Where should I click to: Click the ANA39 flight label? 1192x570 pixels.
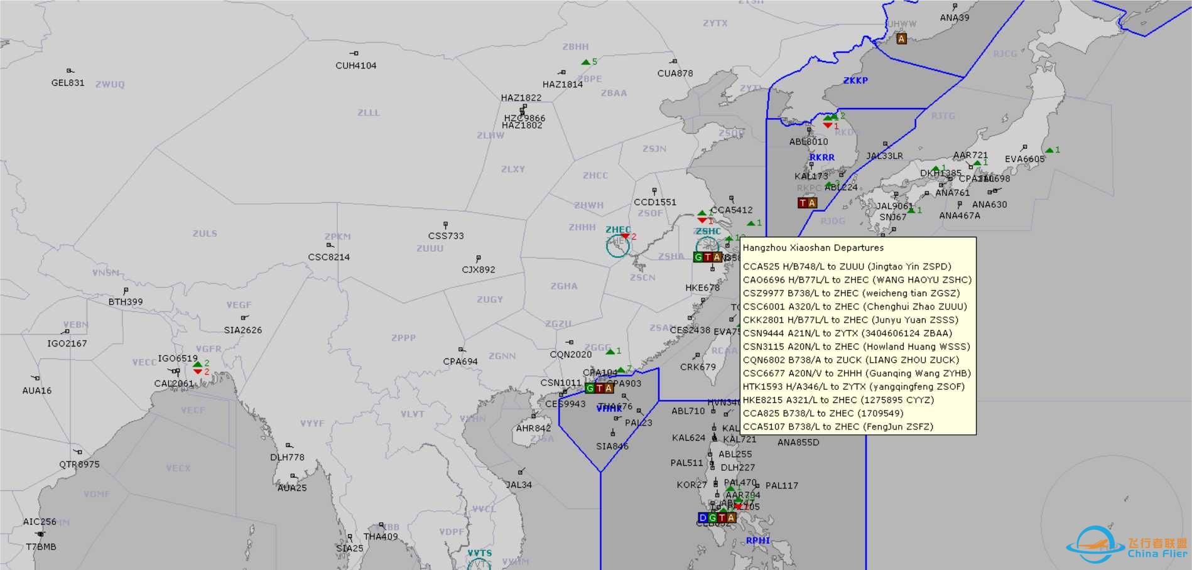(x=955, y=18)
